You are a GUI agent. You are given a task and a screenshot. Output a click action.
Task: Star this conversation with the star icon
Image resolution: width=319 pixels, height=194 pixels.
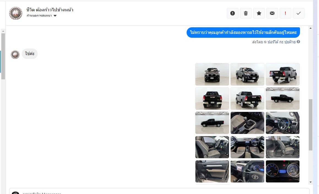[259, 13]
